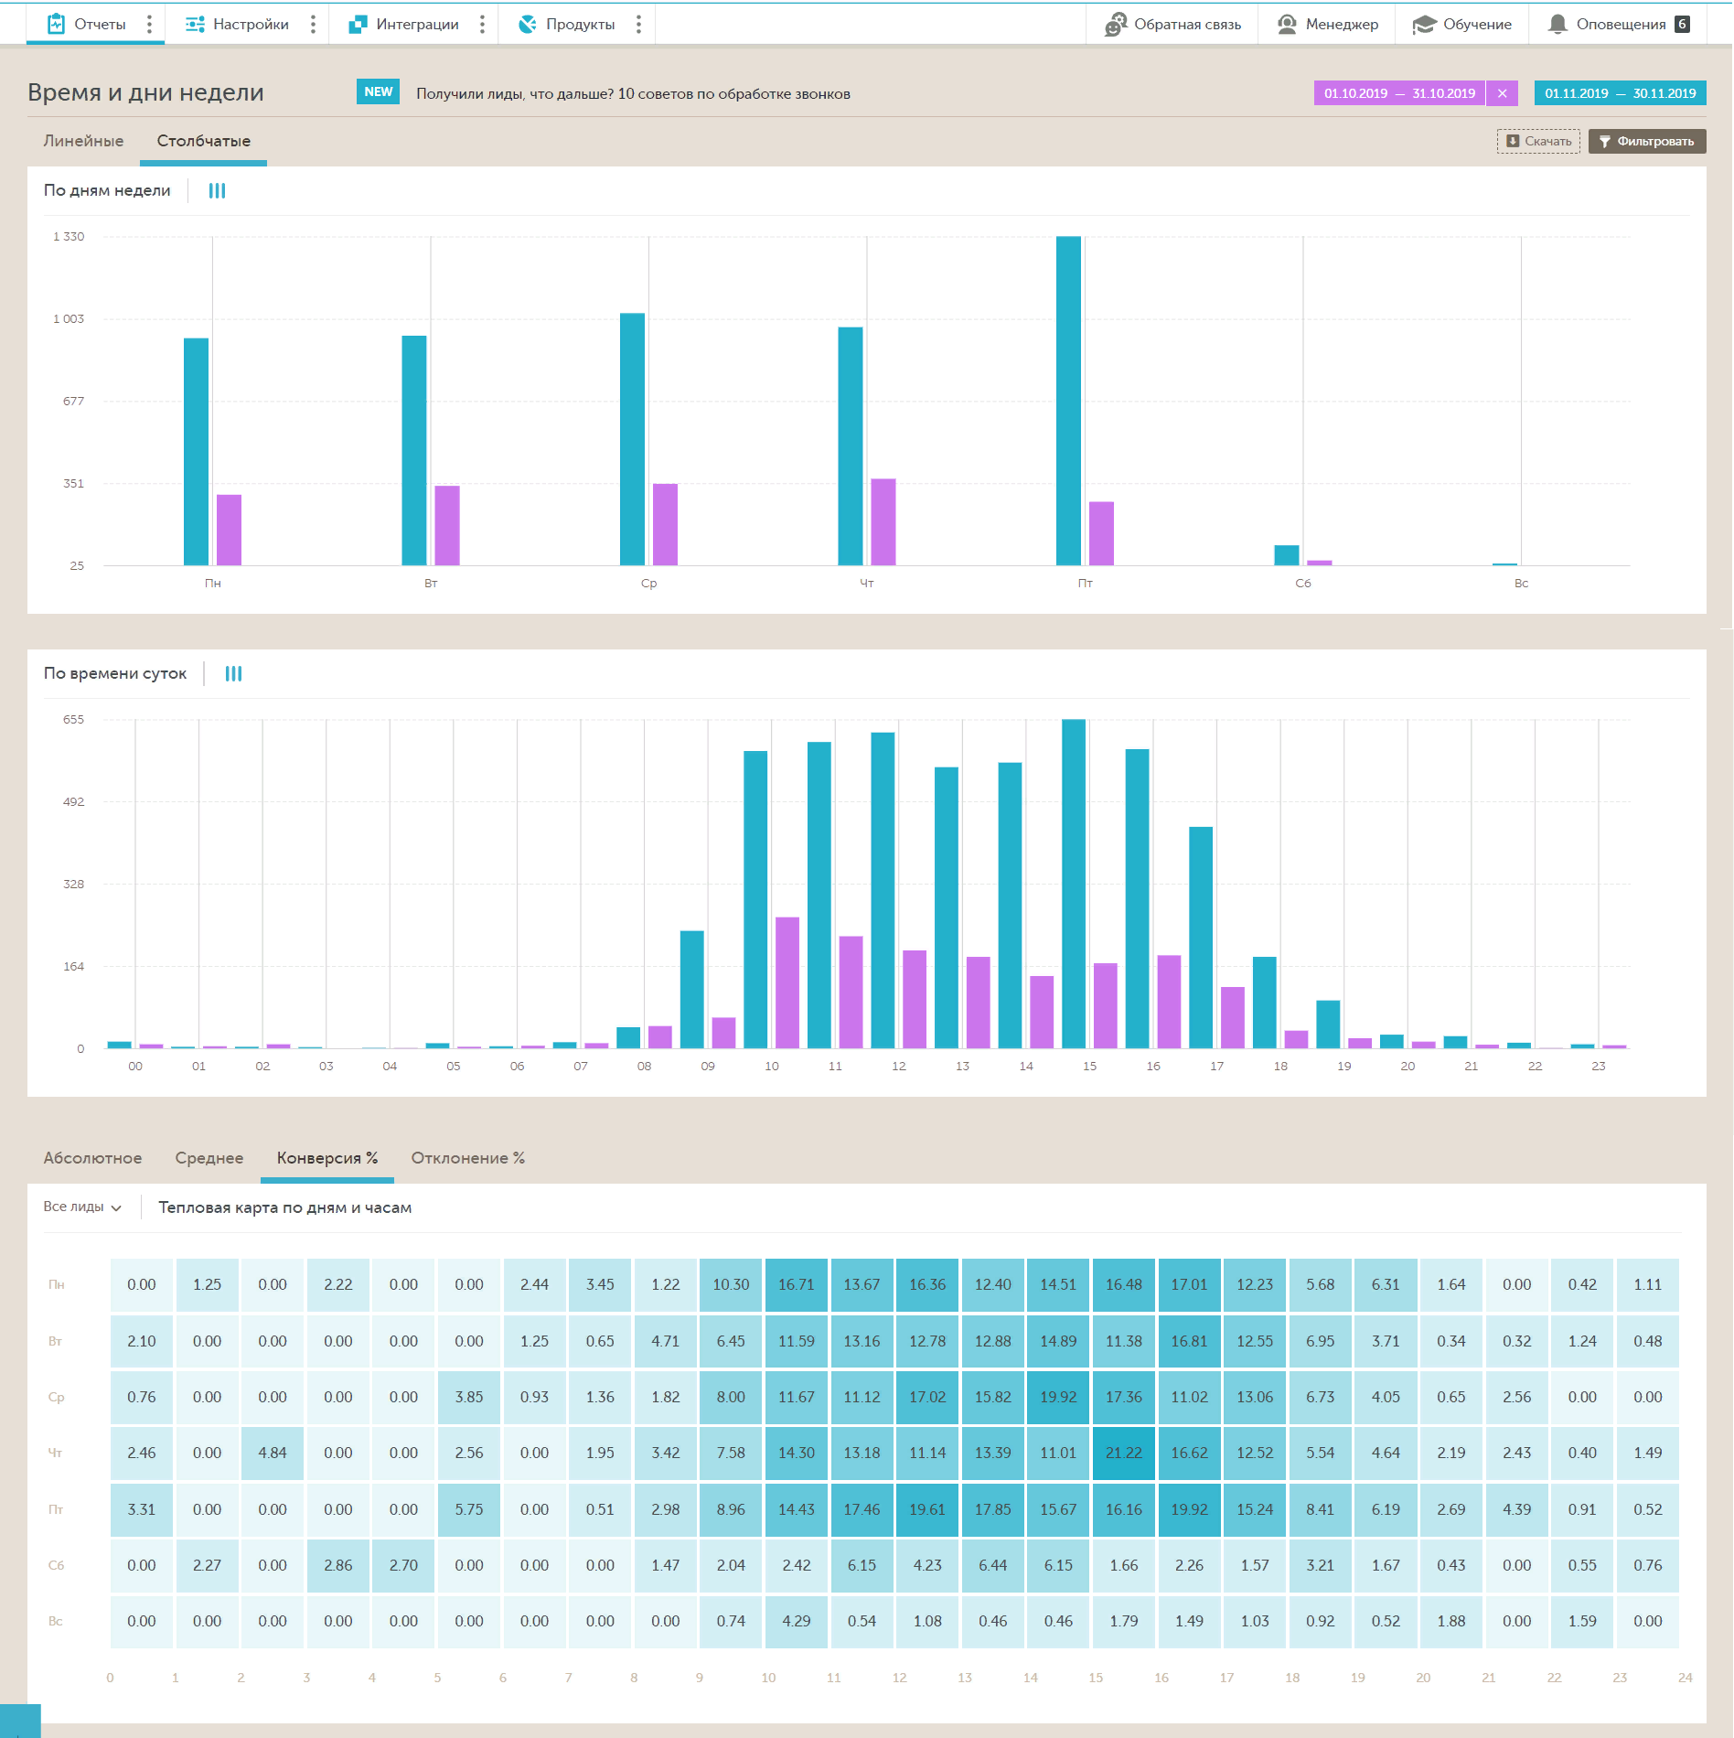Toggle chart type icon for По времени суток
1734x1738 pixels.
[x=234, y=673]
